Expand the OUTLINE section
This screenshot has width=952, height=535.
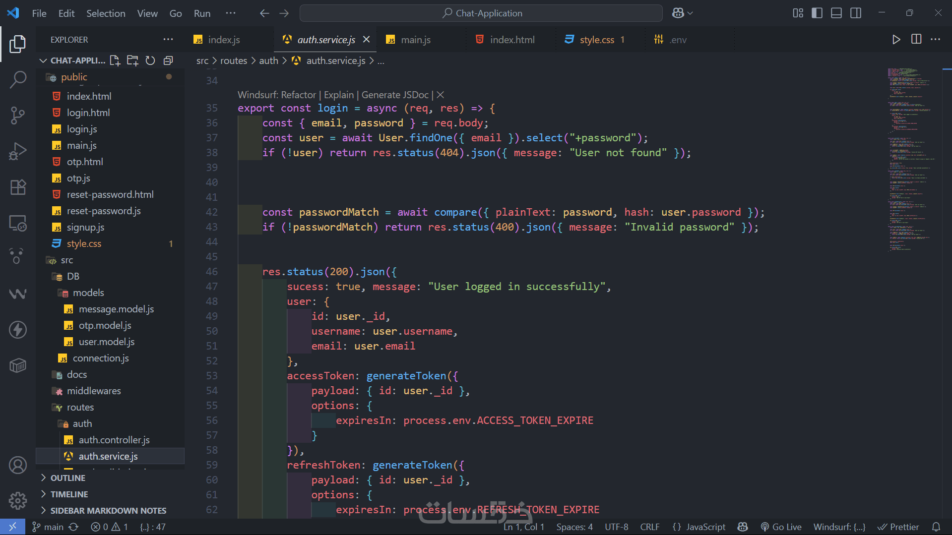pyautogui.click(x=68, y=478)
